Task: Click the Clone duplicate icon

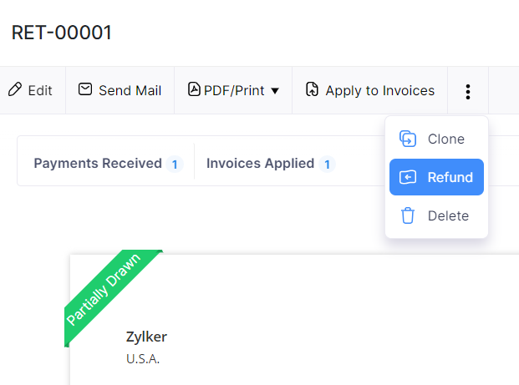Action: tap(408, 139)
